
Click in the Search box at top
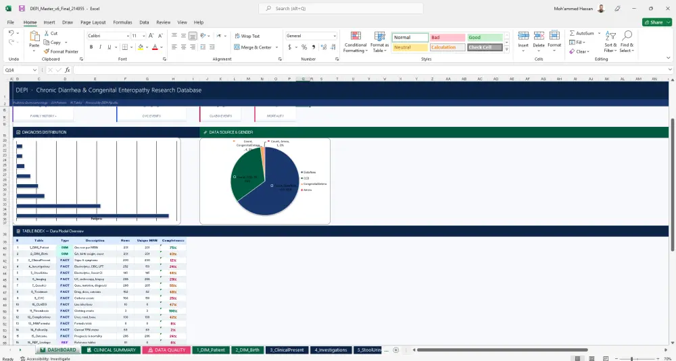(341, 8)
